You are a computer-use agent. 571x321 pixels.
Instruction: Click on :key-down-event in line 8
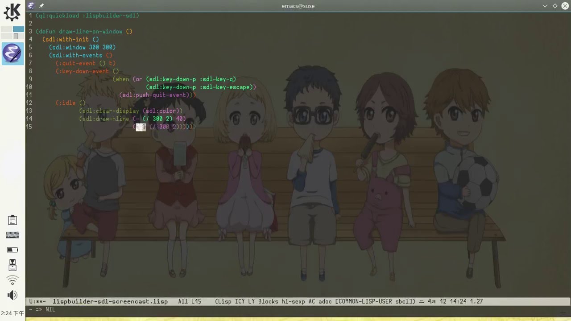click(x=84, y=71)
